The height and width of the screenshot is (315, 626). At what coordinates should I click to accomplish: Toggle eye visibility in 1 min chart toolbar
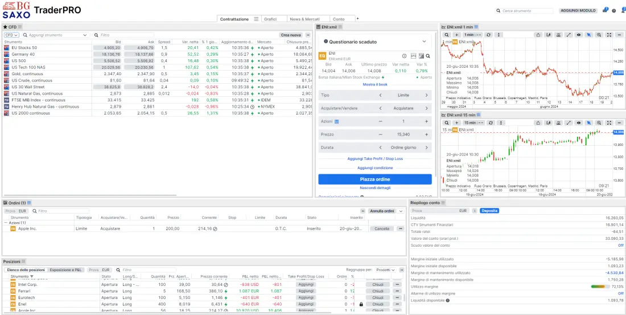tap(579, 35)
